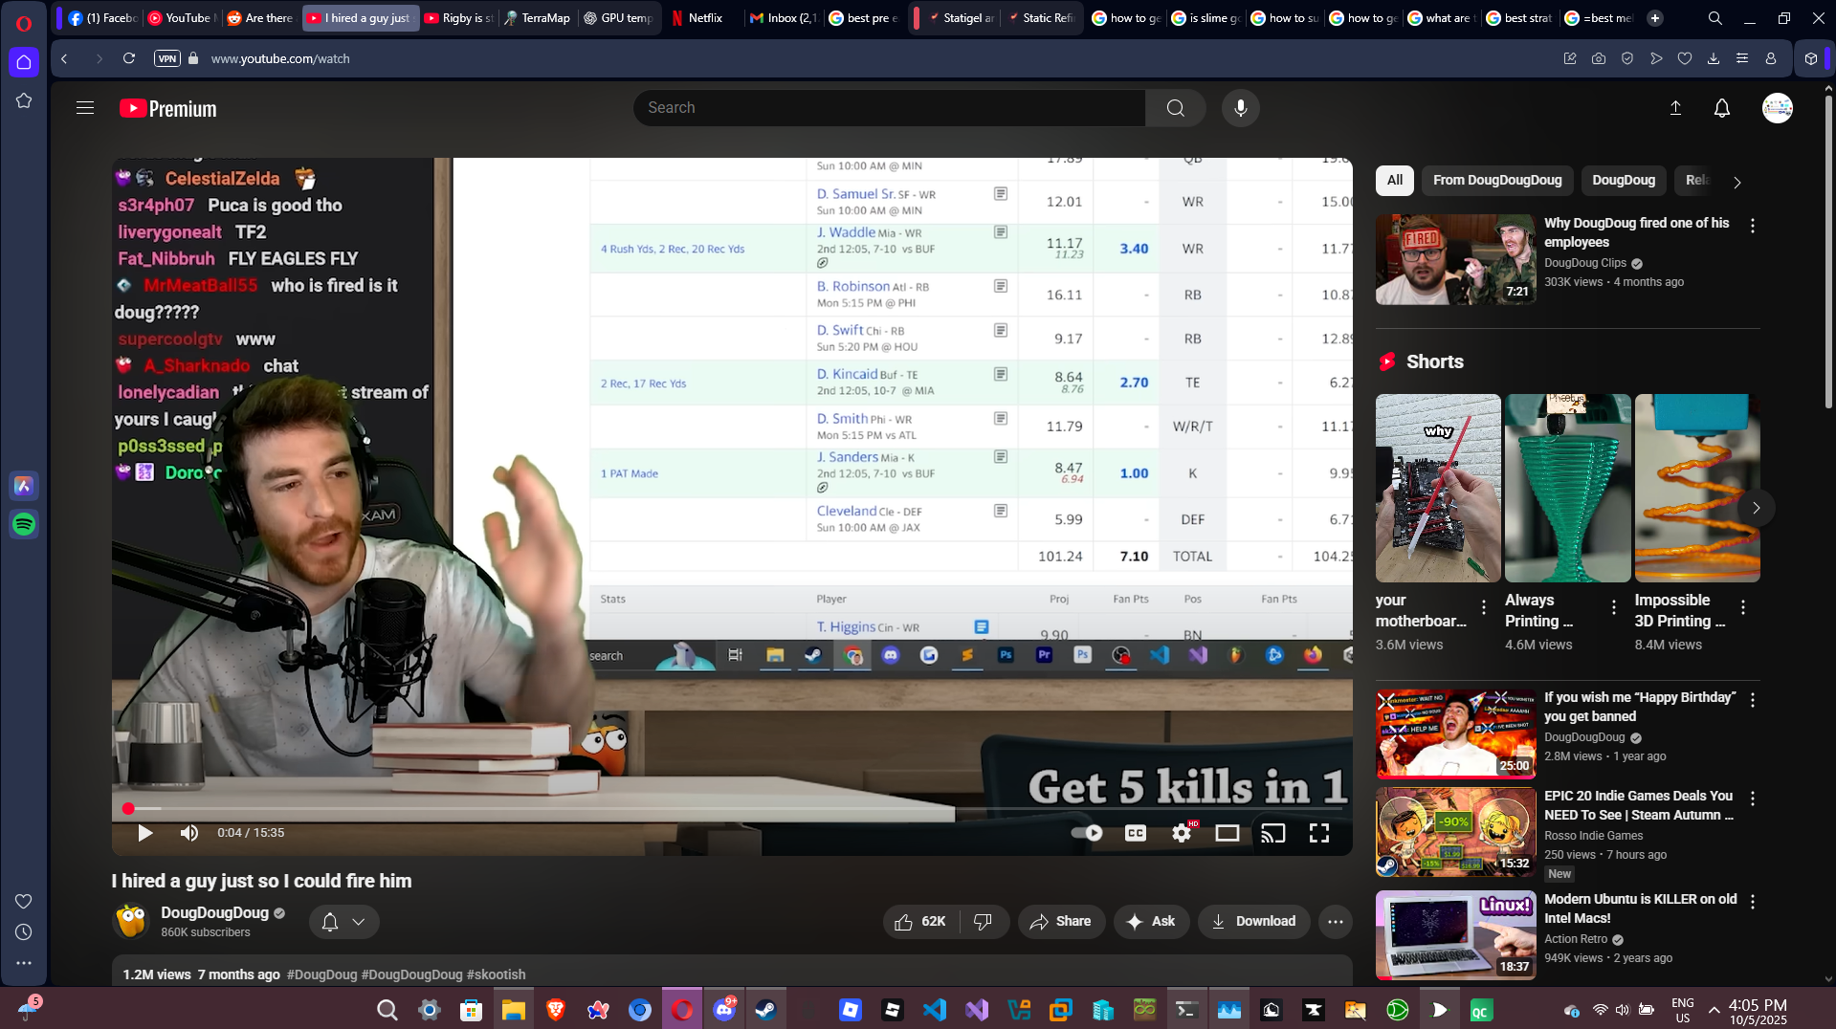Click the YouTube search input field
Viewport: 1836px width, 1029px height.
tap(890, 108)
